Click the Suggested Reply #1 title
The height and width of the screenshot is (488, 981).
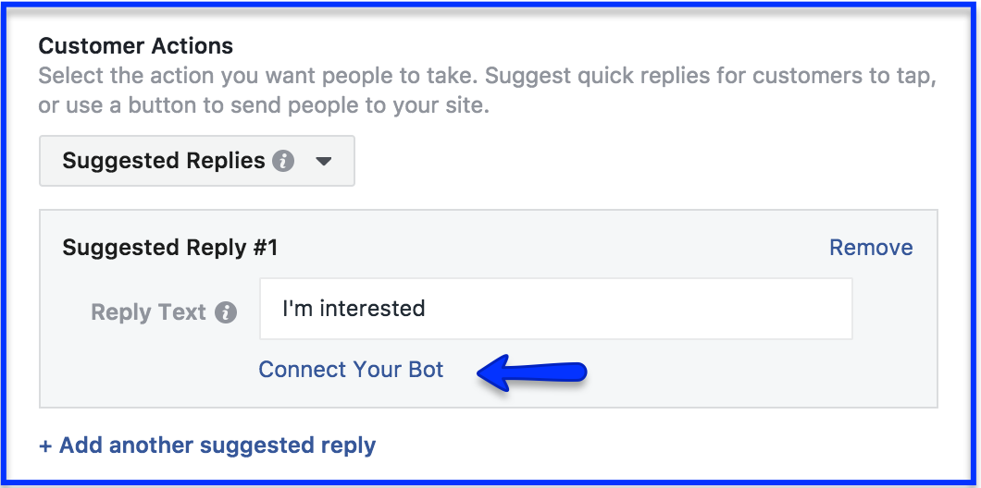click(x=169, y=248)
